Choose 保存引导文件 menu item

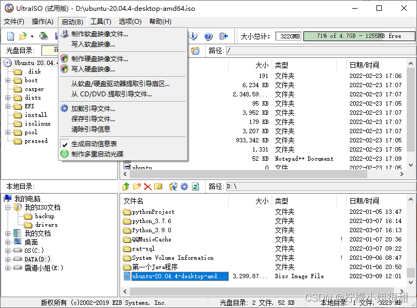point(123,119)
